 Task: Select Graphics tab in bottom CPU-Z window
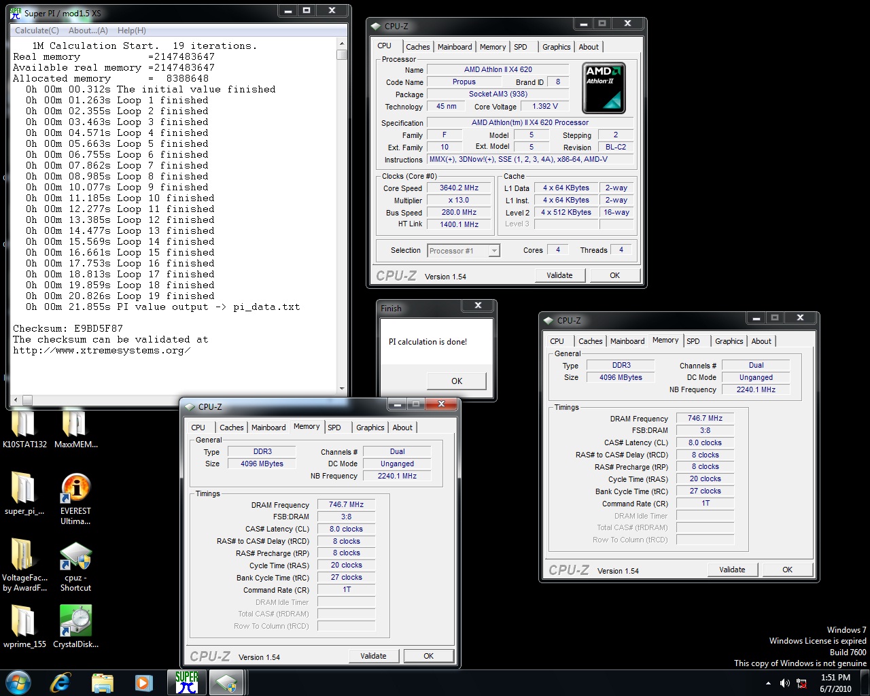[x=370, y=428]
